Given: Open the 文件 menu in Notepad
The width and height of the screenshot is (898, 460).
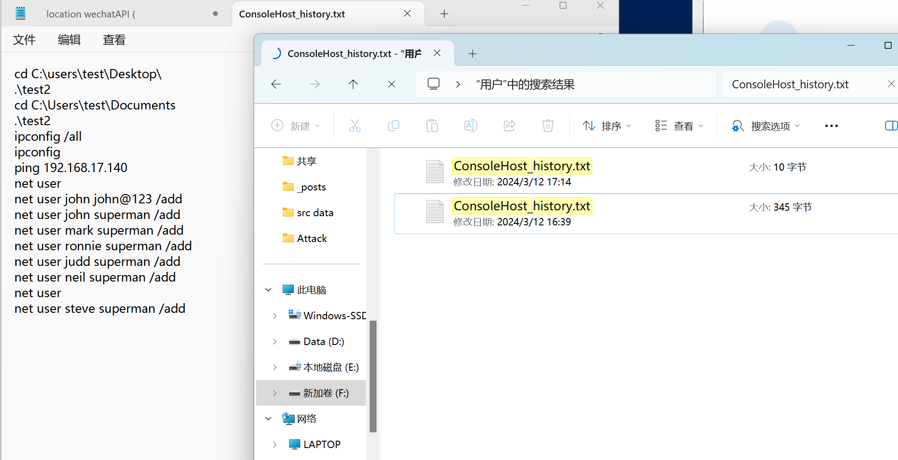Looking at the screenshot, I should tap(24, 40).
